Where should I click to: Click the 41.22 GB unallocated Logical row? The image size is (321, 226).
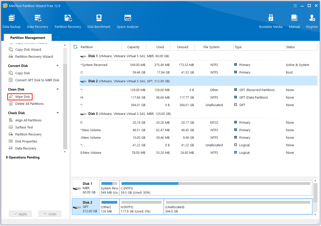(x=198, y=145)
